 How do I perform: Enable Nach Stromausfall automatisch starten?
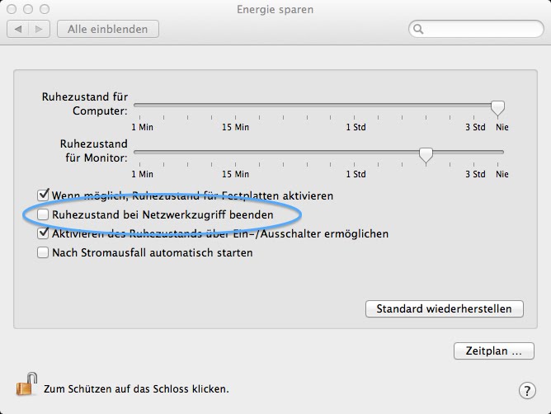coord(43,252)
